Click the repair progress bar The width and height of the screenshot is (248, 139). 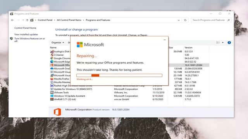point(119,75)
